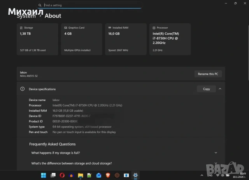Open the Processor info card
249x180 pixels.
[170, 39]
